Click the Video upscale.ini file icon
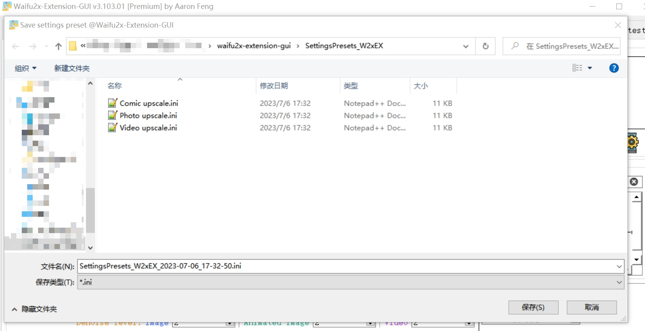This screenshot has width=645, height=331. coord(112,127)
